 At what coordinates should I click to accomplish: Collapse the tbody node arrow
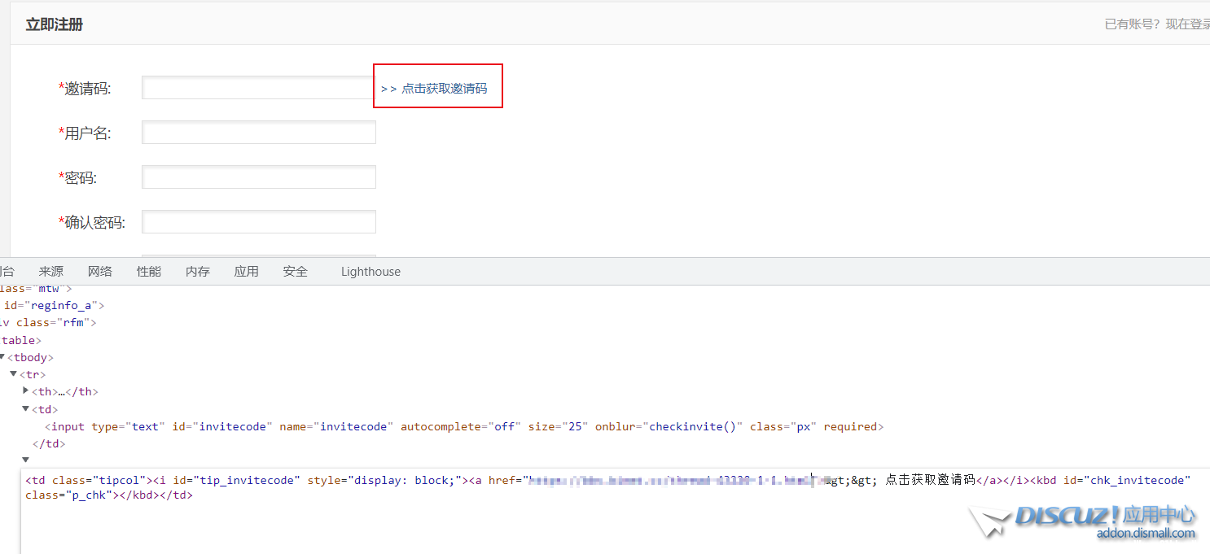(3, 357)
